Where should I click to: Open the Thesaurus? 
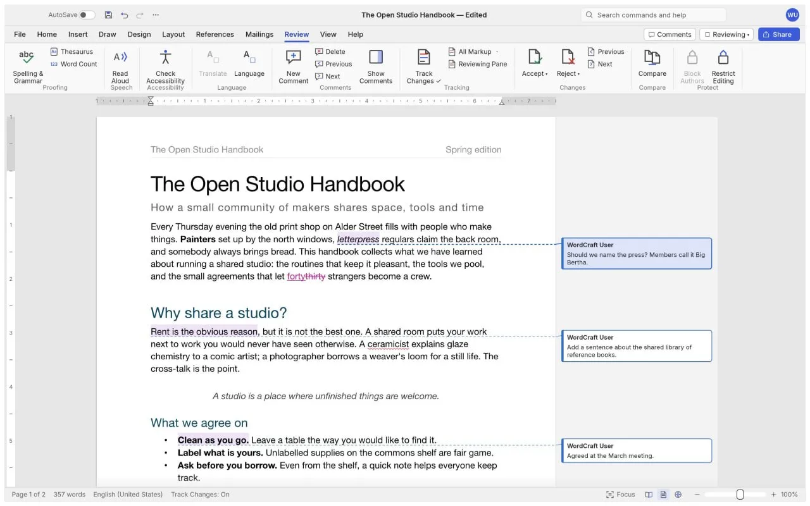point(72,52)
